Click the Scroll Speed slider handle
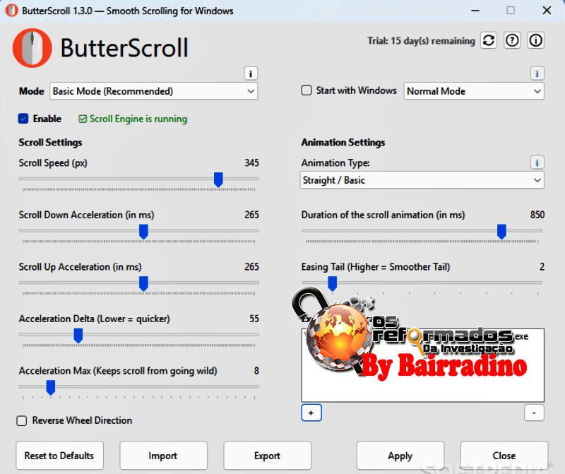This screenshot has height=474, width=565. click(218, 180)
